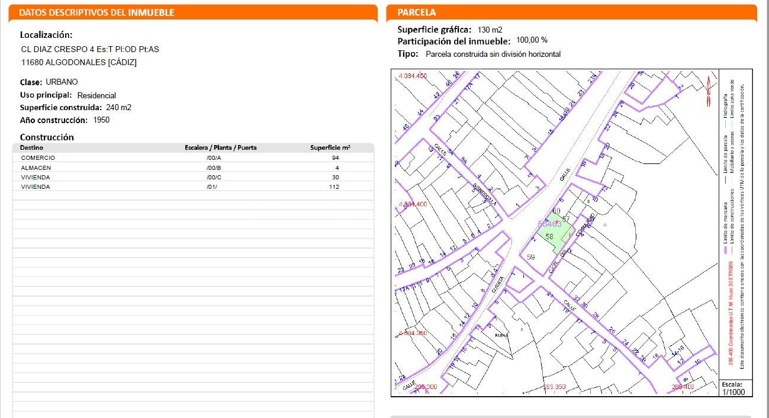
Task: Click the 'Tipo:' label
Action: (408, 54)
